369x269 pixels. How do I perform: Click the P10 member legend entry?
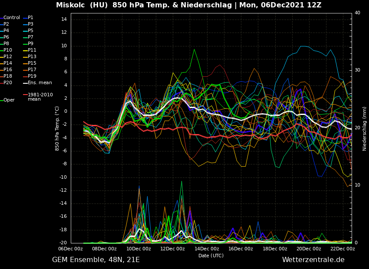tap(8, 50)
